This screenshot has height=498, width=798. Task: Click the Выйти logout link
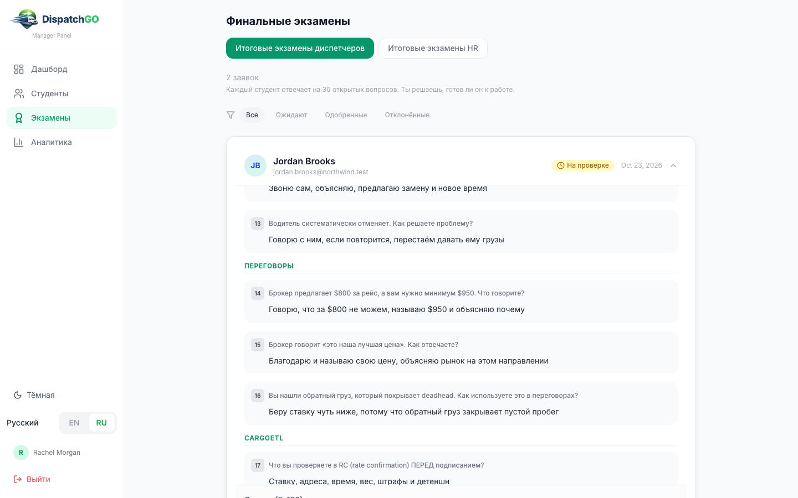[32, 479]
